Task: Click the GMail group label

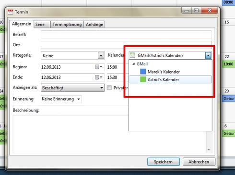Action: pyautogui.click(x=142, y=64)
